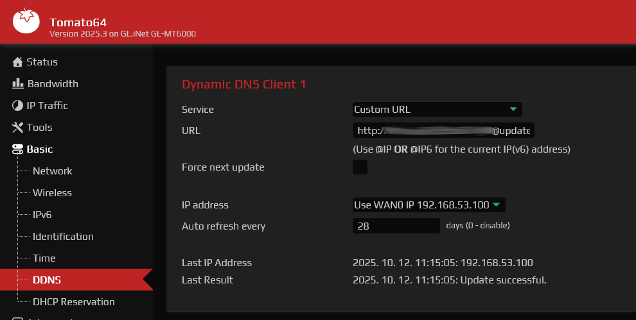636x320 pixels.
Task: Toggle the Force next update checkbox
Action: click(x=360, y=167)
